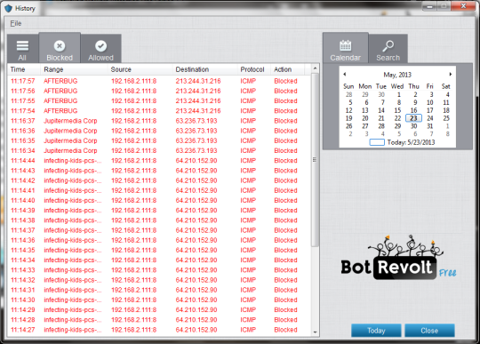Select the row at 11:14:44

pyautogui.click(x=159, y=161)
